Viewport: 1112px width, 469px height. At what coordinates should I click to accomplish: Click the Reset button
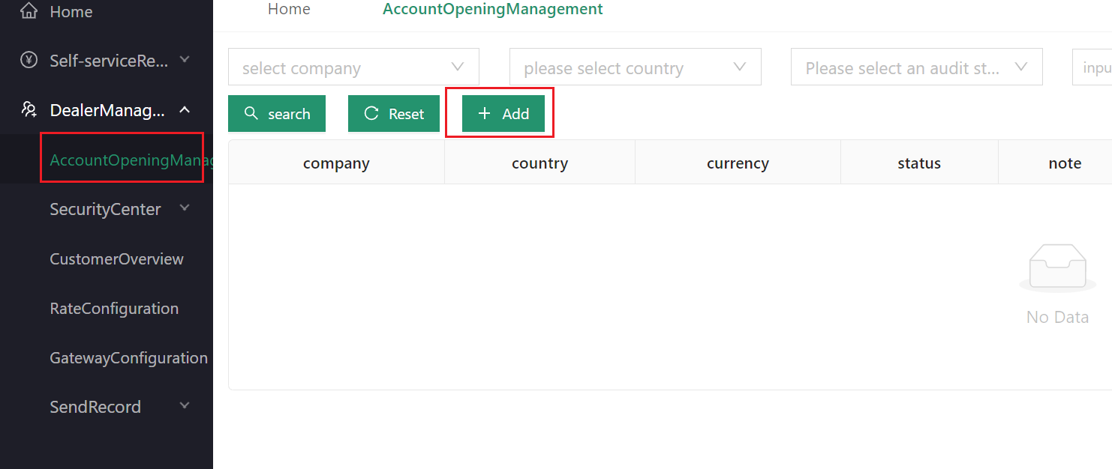point(394,114)
